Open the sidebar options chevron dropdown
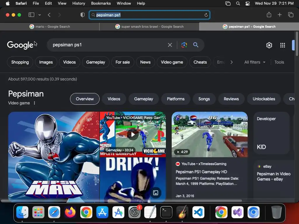This screenshot has width=299, height=224. (x=39, y=15)
